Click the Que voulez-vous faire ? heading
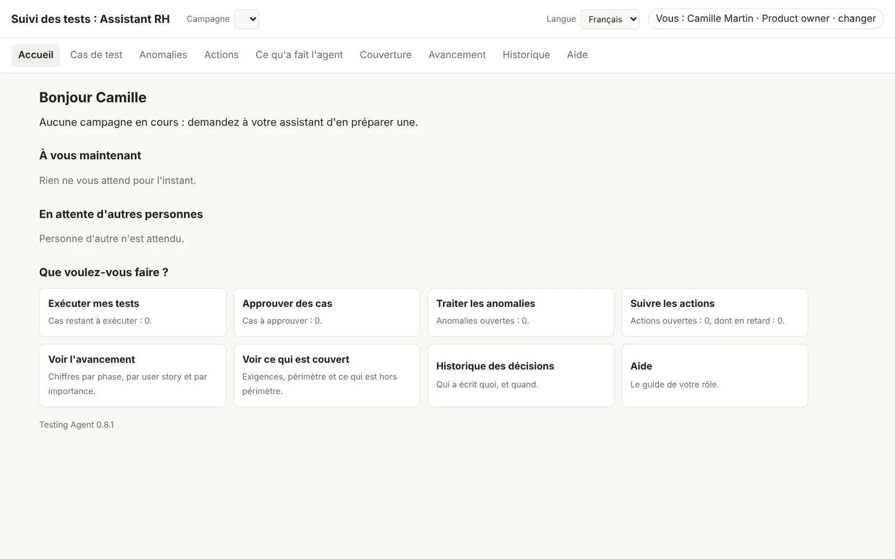895x559 pixels. coord(103,272)
